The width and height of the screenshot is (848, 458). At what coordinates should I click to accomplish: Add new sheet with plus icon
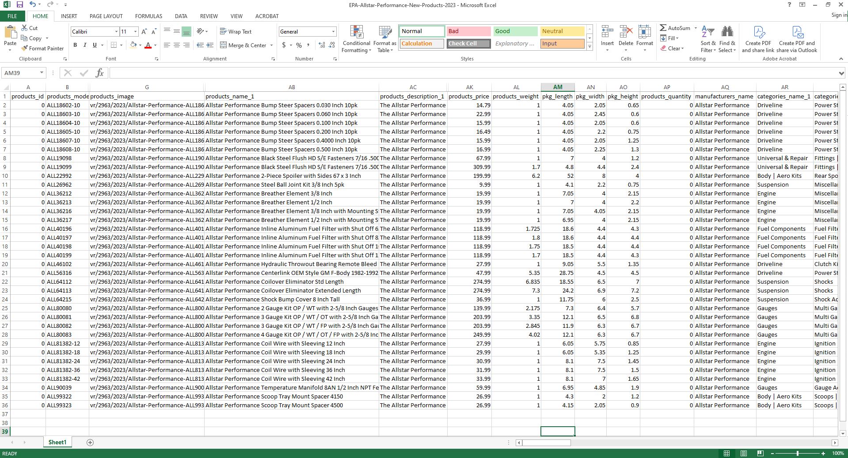[x=90, y=442]
